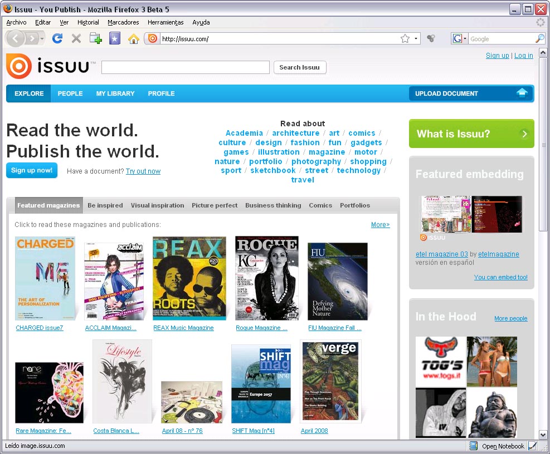Click the Log in link
The height and width of the screenshot is (454, 550).
[x=524, y=55]
